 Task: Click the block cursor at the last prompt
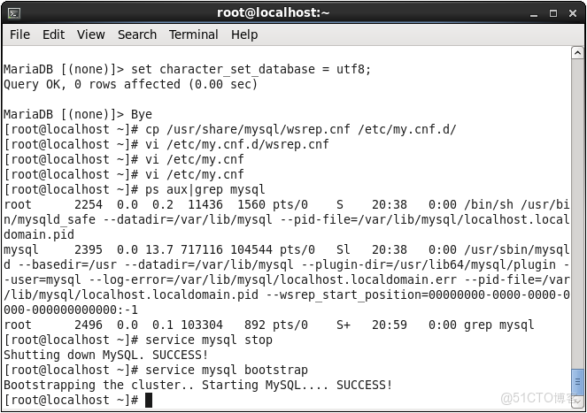149,401
